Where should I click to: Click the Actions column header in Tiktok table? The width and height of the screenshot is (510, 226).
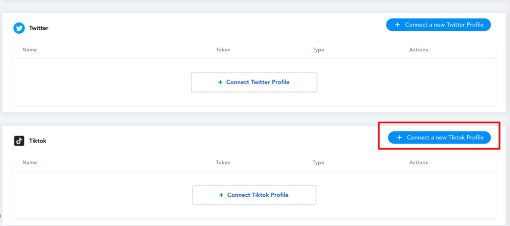(418, 163)
